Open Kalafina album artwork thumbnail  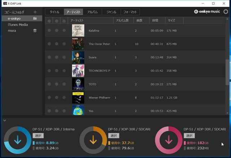point(78,30)
